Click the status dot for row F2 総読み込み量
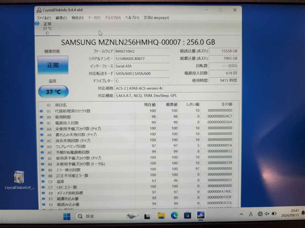 (44, 204)
